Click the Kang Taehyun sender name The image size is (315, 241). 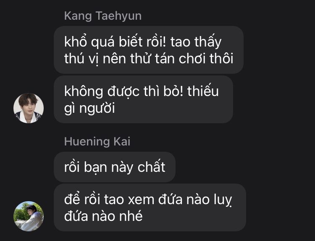coord(103,16)
